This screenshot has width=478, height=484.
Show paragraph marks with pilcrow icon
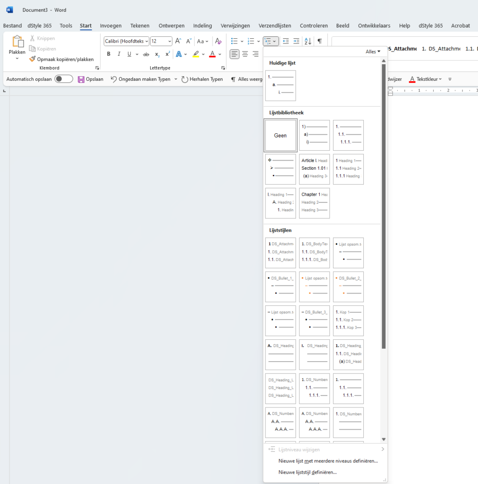point(320,41)
